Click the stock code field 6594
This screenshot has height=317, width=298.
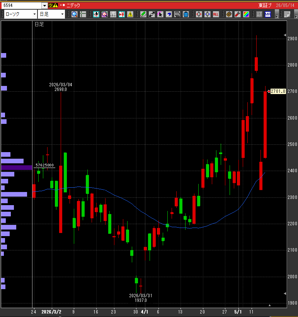22,5
